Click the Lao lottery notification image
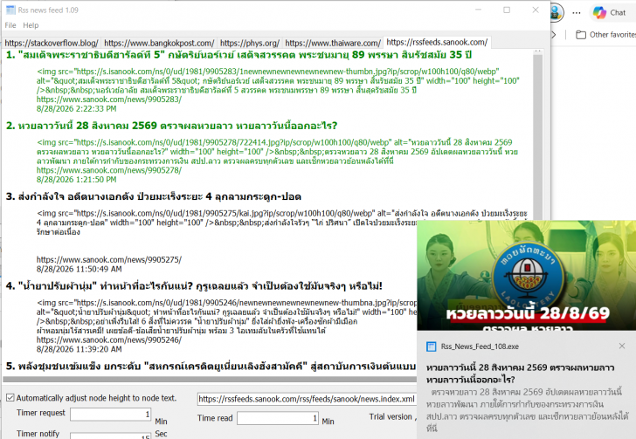 coord(527,275)
